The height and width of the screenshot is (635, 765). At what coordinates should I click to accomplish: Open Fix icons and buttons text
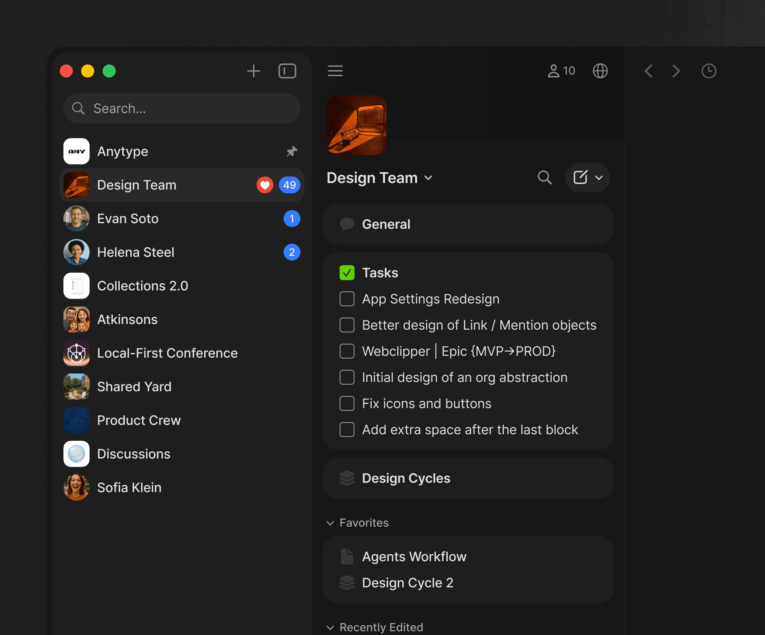(427, 403)
